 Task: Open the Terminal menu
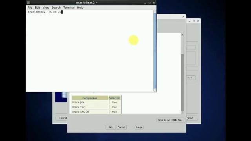pos(69,7)
